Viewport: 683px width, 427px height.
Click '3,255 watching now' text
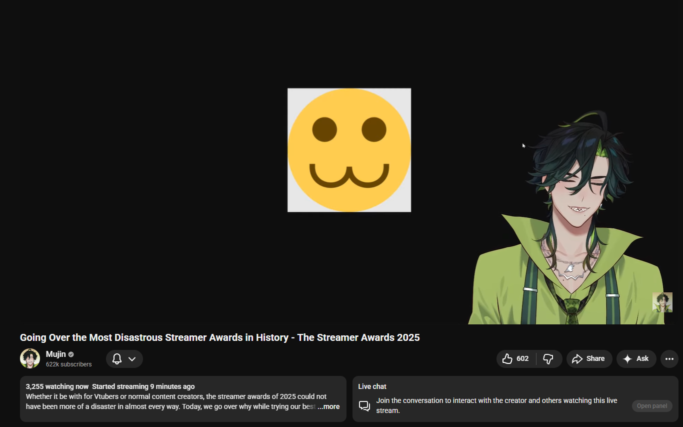[57, 386]
